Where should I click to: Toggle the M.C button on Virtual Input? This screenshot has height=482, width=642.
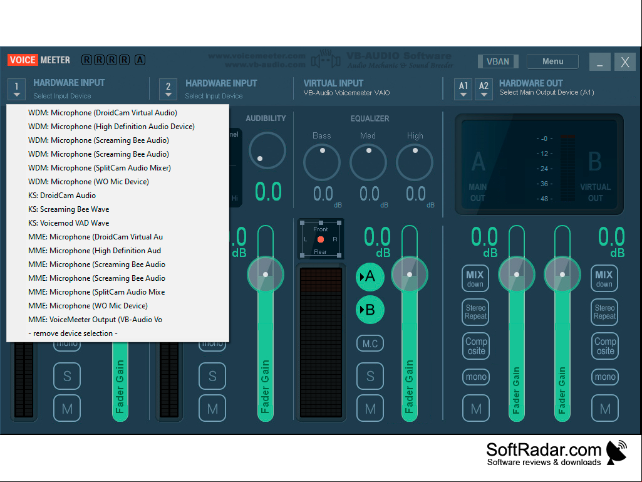click(x=370, y=343)
